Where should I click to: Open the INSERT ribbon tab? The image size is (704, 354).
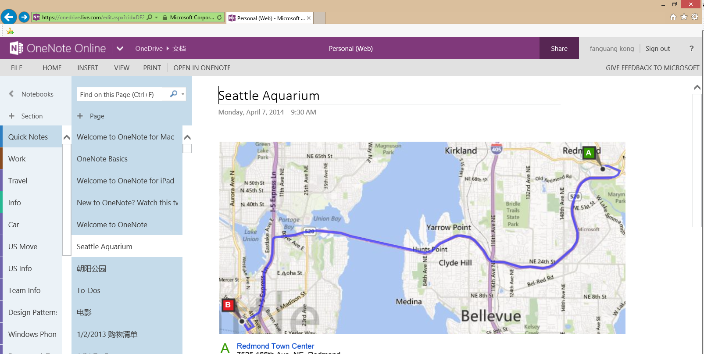tap(88, 68)
